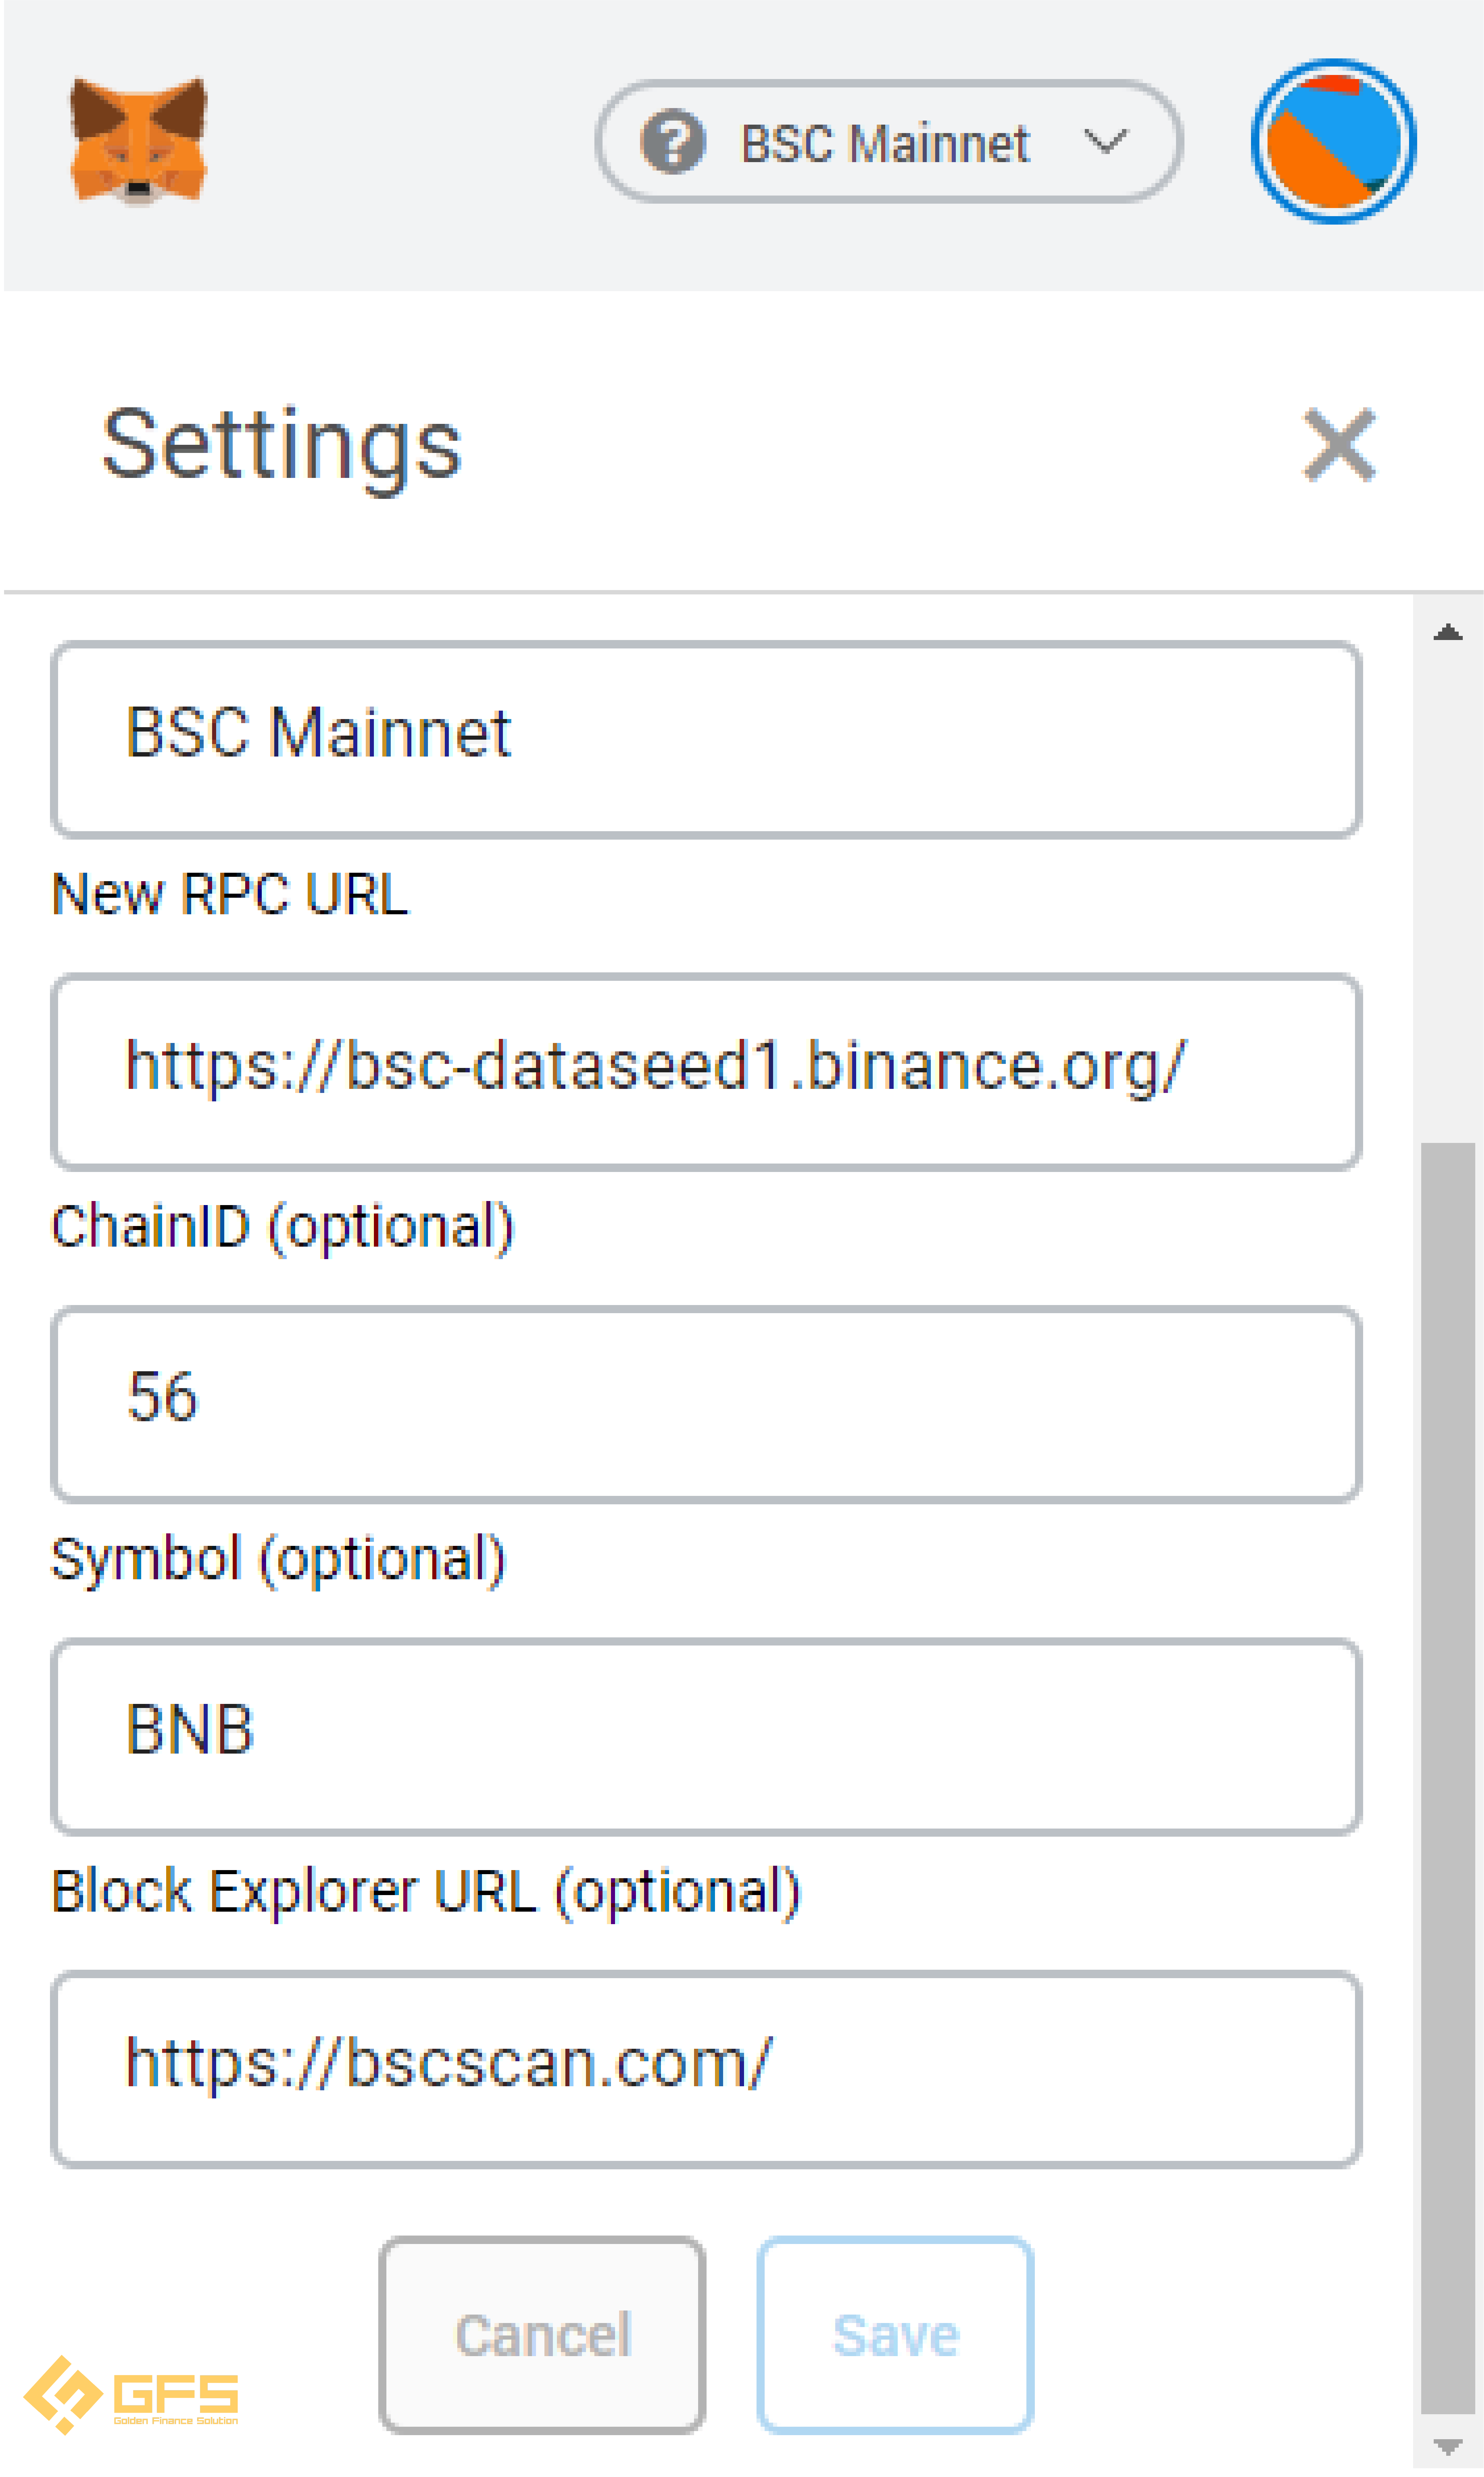Click the ChainID (optional) label
Image resolution: width=1484 pixels, height=2477 pixels.
pos(283,1228)
